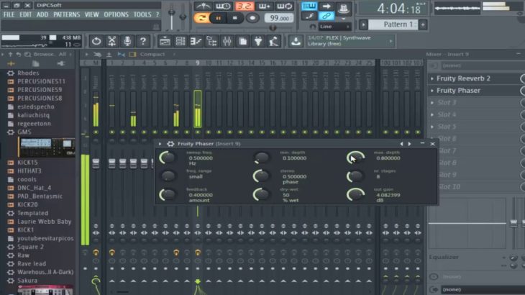
Task: Pause playback with the pause button
Action: coord(218,18)
